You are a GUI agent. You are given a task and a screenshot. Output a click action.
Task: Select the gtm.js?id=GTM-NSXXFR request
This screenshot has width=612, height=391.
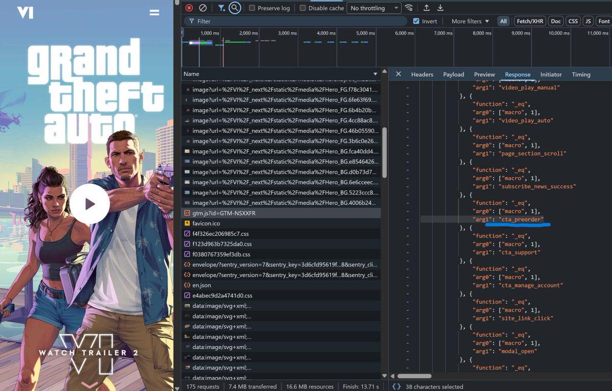pyautogui.click(x=281, y=213)
